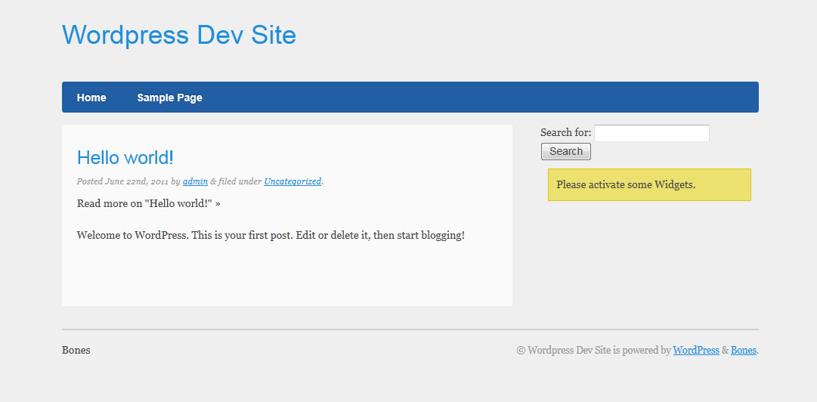
Task: Click the "Search for:" label
Action: coord(565,133)
